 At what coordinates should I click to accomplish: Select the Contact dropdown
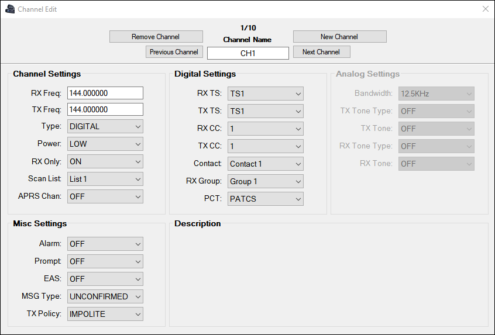point(266,164)
